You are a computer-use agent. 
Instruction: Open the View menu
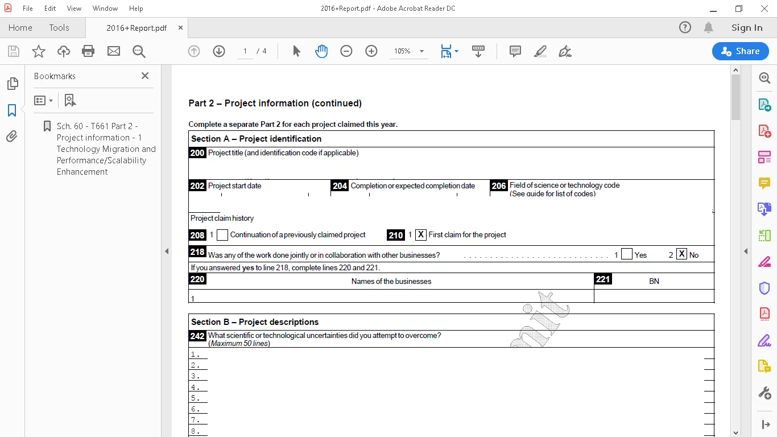coord(74,9)
